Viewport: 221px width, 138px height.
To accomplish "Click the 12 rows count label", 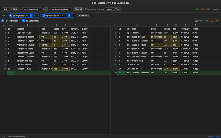I will [216, 9].
